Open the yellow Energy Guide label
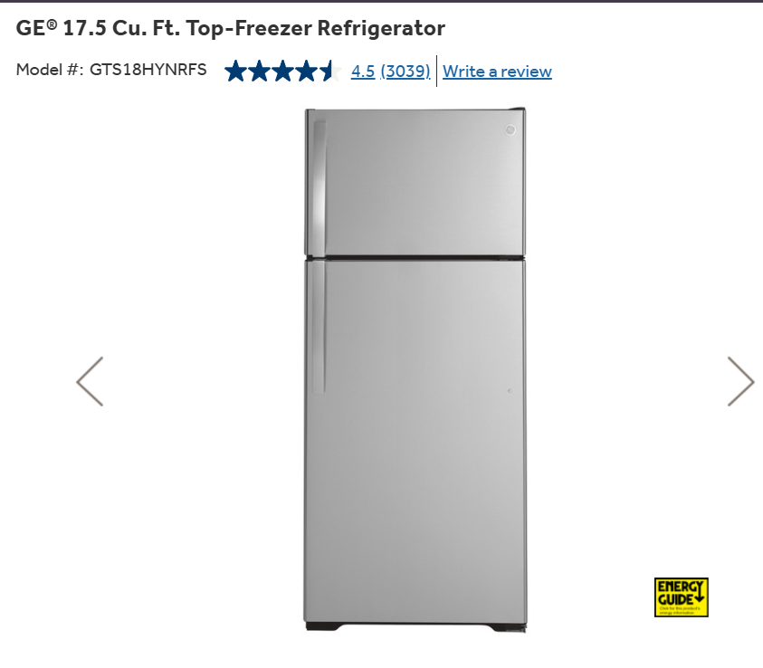 (681, 597)
